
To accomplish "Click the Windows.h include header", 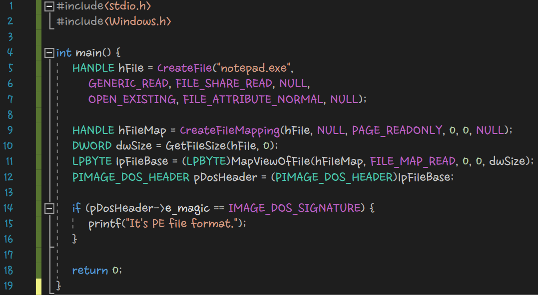I will [137, 21].
